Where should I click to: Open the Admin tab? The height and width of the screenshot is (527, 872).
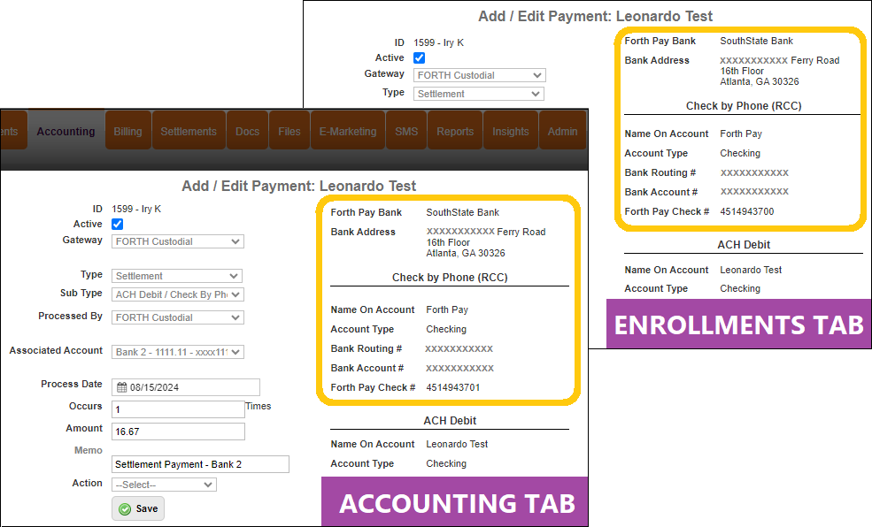click(562, 131)
